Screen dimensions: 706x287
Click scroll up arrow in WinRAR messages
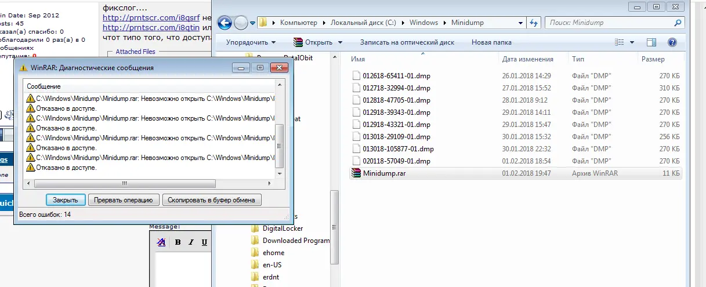[x=279, y=86]
